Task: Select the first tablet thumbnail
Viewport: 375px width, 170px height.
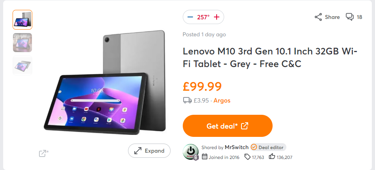Action: (22, 20)
